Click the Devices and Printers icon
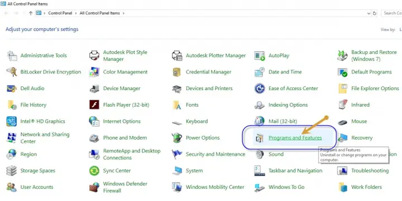Image resolution: width=402 pixels, height=201 pixels. (177, 89)
